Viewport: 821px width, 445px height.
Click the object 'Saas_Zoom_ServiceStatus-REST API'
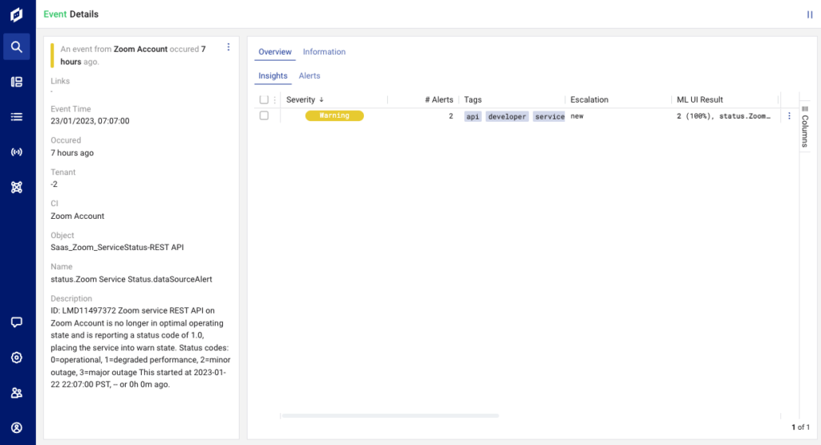[117, 247]
